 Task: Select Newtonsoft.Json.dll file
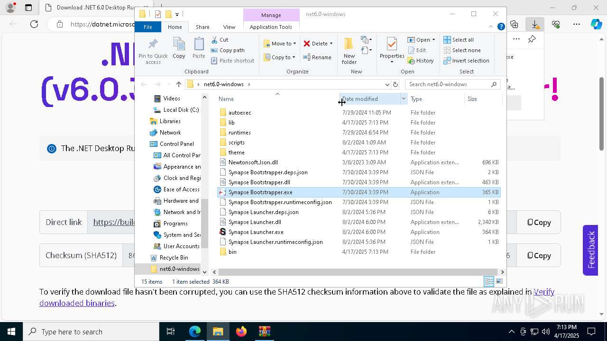[253, 162]
